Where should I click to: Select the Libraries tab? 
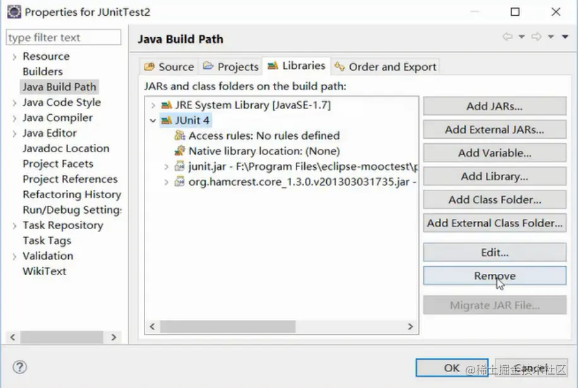[x=297, y=66]
